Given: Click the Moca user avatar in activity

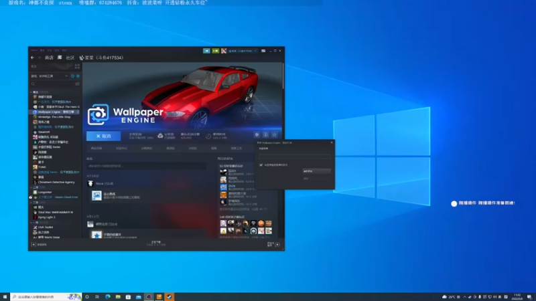Looking at the screenshot, I should (x=90, y=183).
